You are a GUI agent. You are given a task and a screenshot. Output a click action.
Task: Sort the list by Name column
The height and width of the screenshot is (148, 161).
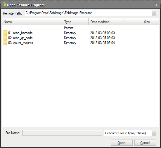point(32,22)
